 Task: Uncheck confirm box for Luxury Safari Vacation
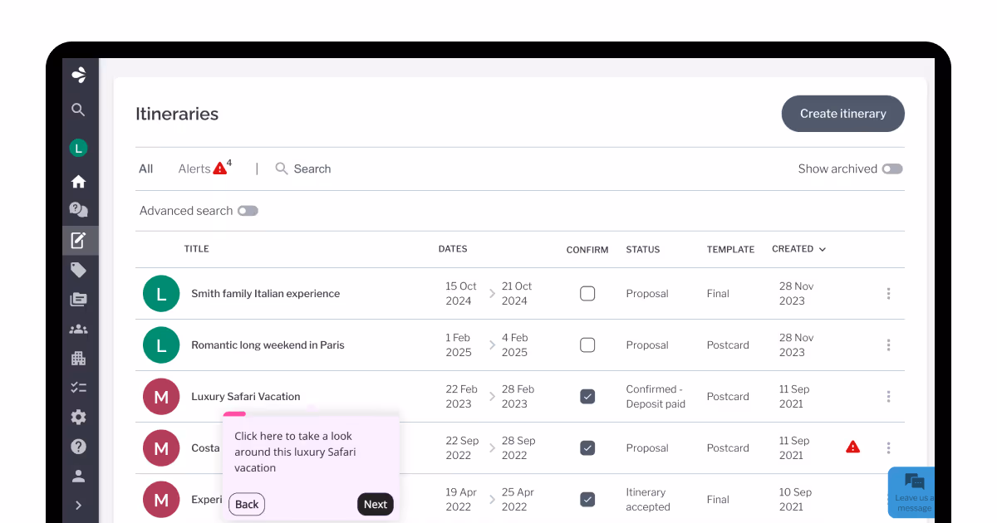[587, 397]
